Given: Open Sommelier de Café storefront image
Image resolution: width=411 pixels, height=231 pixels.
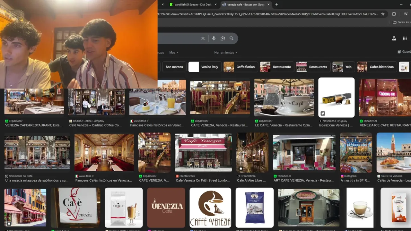Looking at the screenshot, I should pos(37,153).
